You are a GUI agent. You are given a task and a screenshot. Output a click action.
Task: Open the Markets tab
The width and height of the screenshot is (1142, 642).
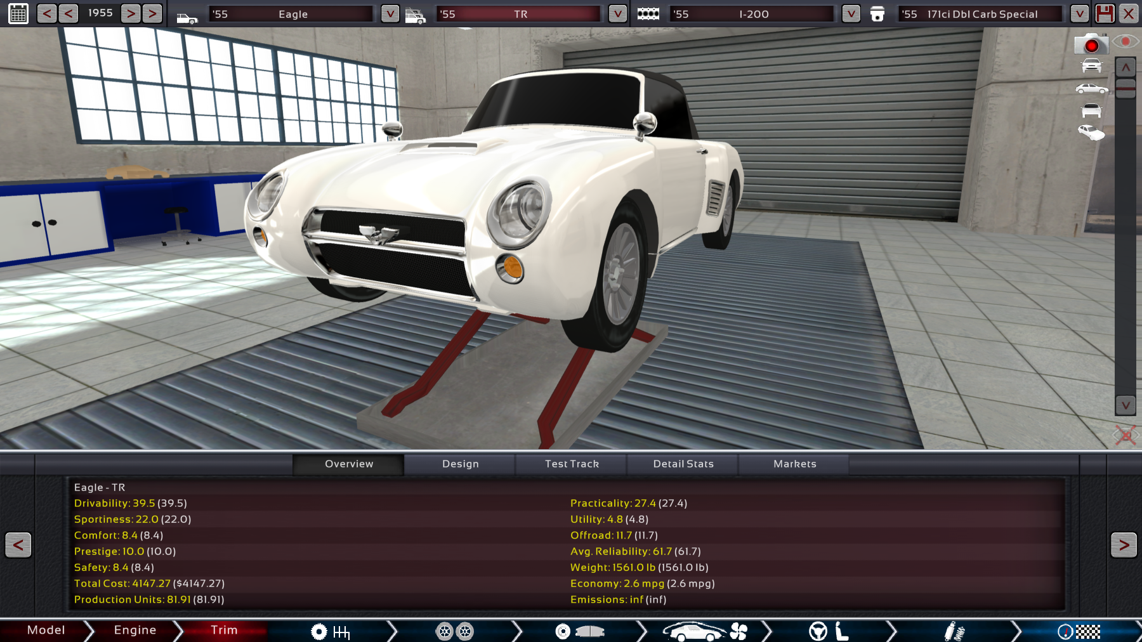(x=794, y=464)
